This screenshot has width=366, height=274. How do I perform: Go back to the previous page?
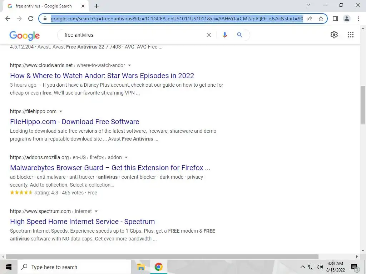pyautogui.click(x=8, y=19)
